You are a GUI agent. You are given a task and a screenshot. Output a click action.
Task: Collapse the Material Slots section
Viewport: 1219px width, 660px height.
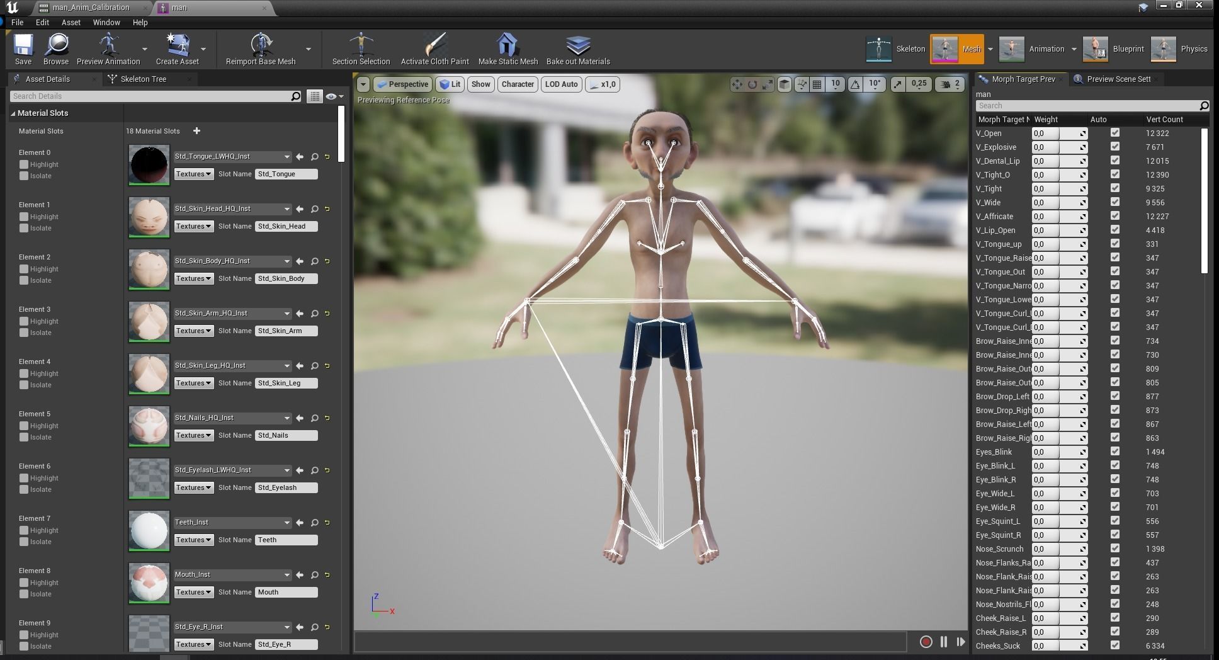[x=13, y=113]
